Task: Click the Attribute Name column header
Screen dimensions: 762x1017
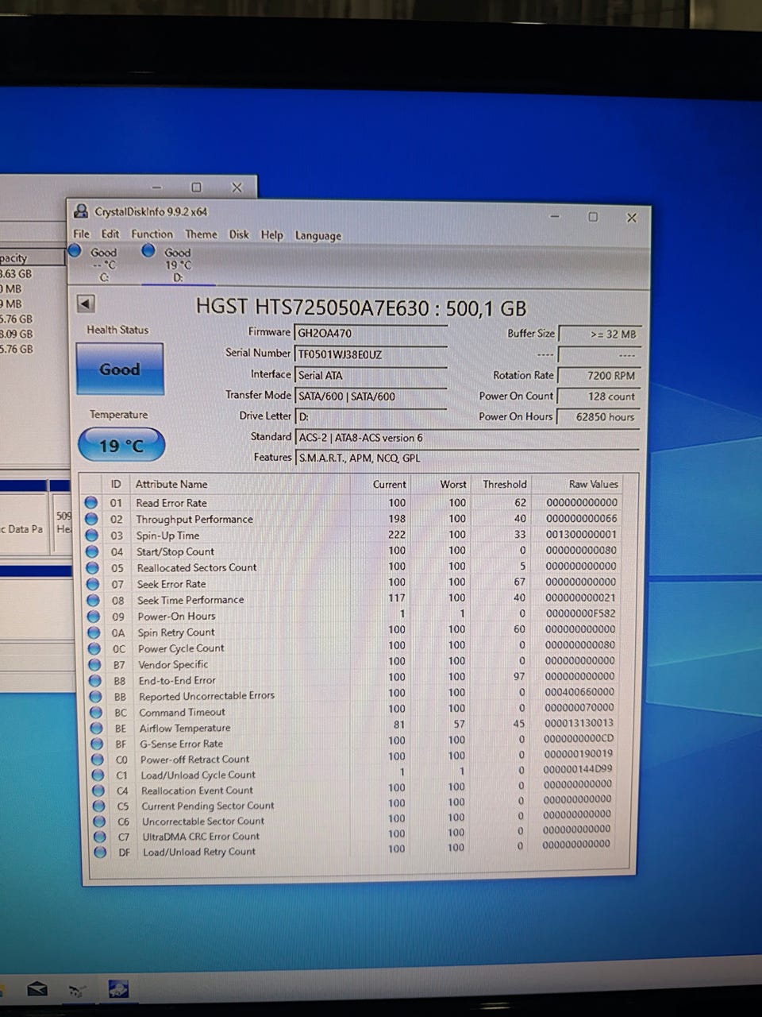Action: (x=171, y=484)
